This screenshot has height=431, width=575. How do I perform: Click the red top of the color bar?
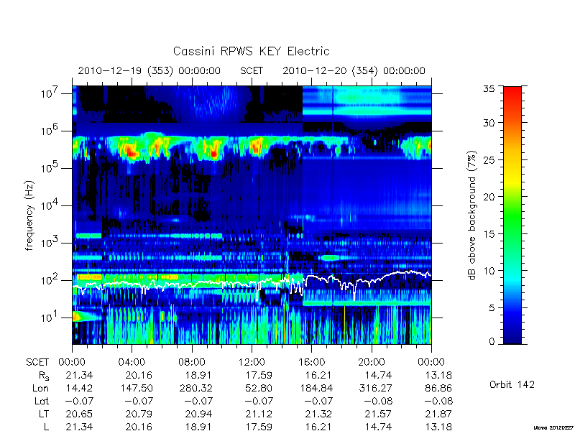point(512,92)
